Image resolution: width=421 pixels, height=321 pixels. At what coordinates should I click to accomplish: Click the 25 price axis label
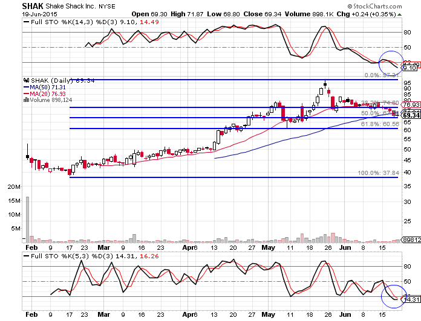(x=407, y=221)
